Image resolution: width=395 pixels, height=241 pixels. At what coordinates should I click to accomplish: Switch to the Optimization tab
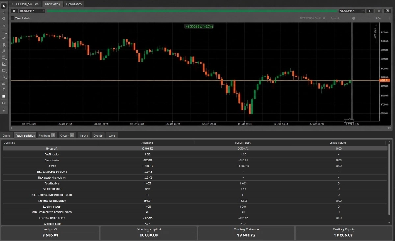(74, 4)
